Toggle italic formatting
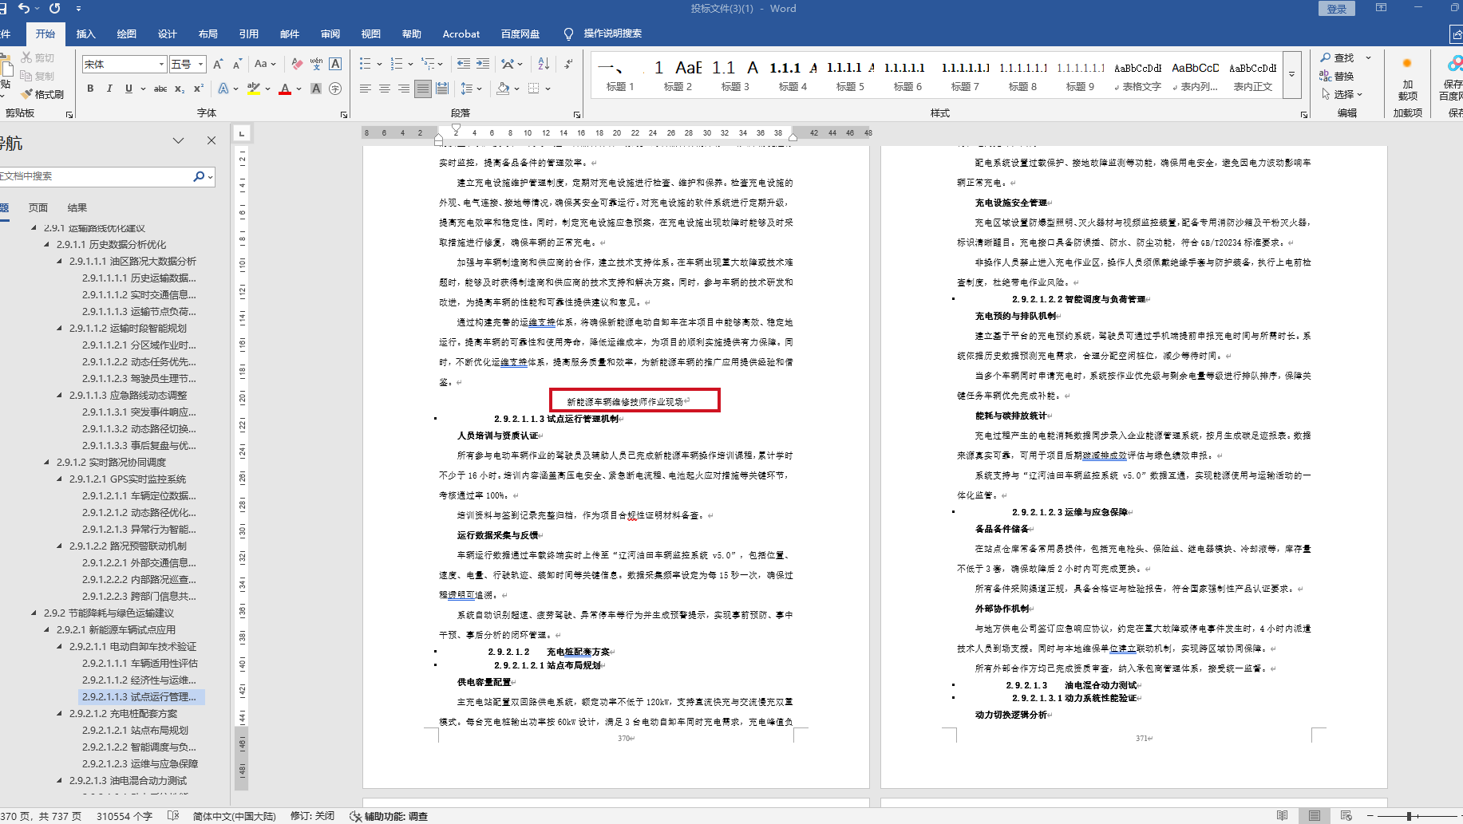Screen dimensions: 1463x824 click(x=109, y=89)
